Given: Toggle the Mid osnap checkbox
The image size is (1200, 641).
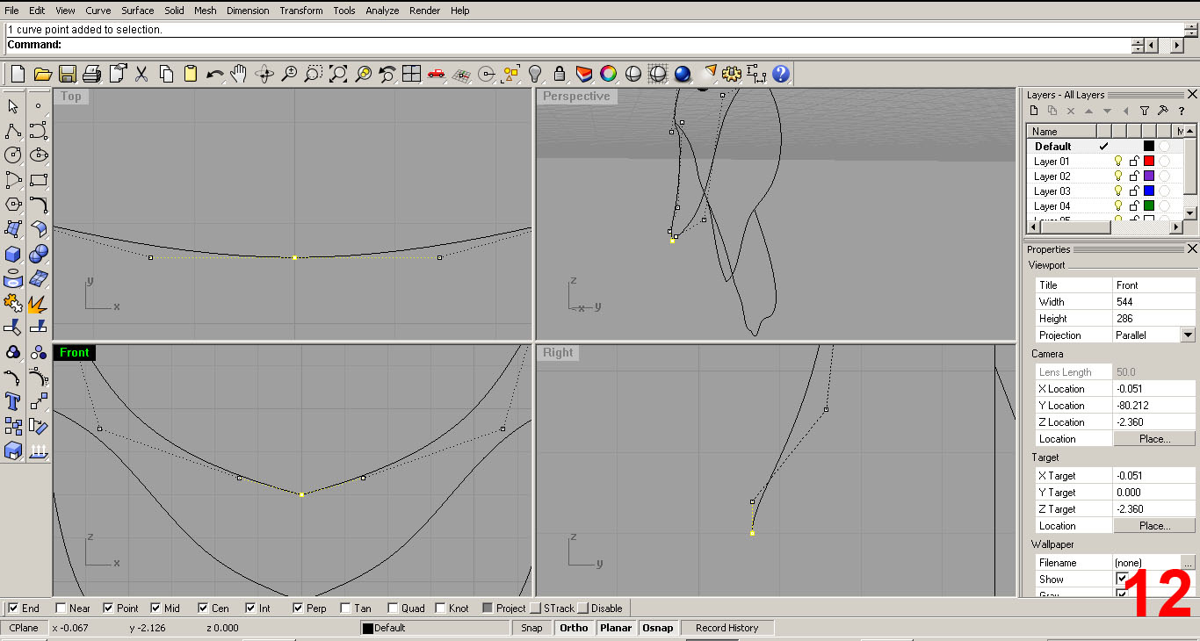Looking at the screenshot, I should (155, 608).
